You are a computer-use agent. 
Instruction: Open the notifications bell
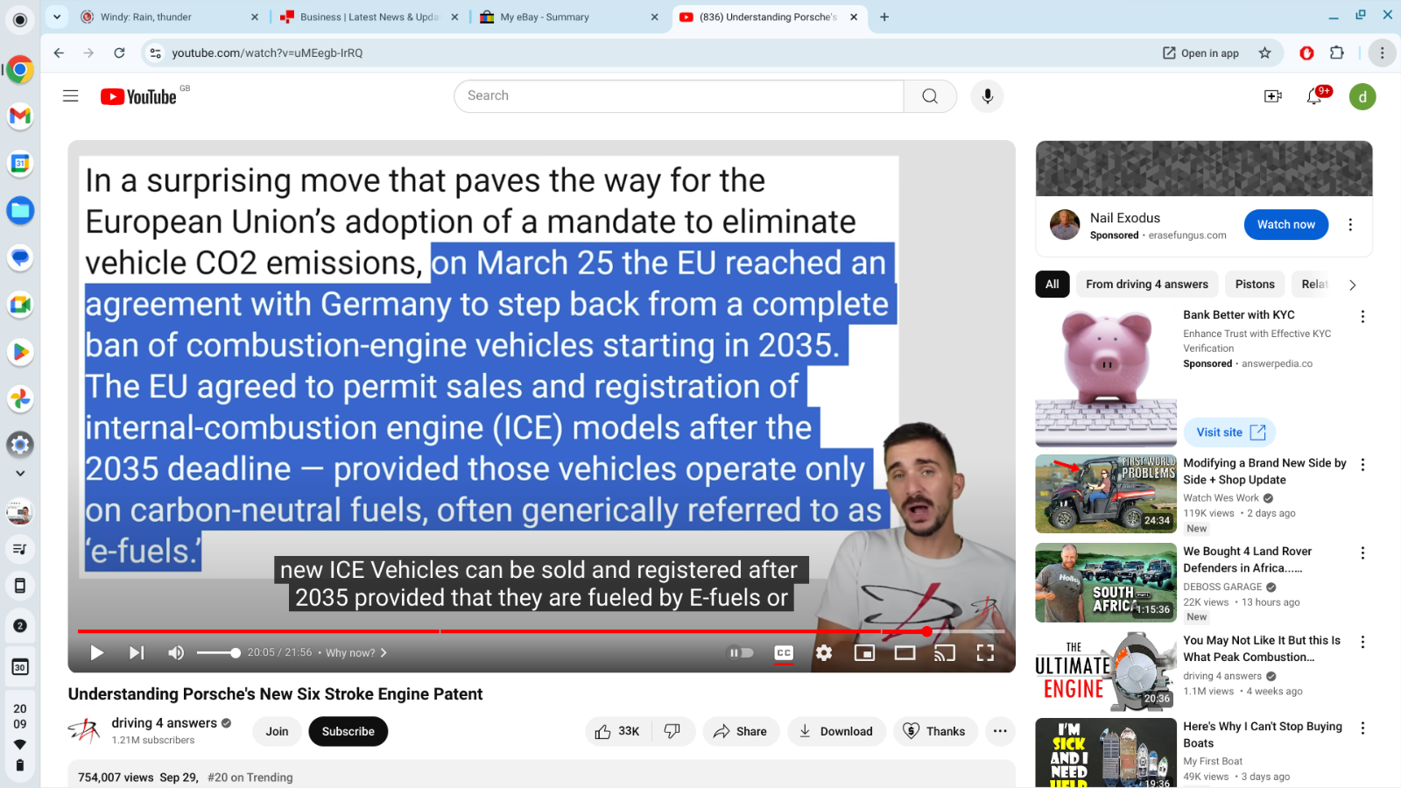tap(1314, 96)
